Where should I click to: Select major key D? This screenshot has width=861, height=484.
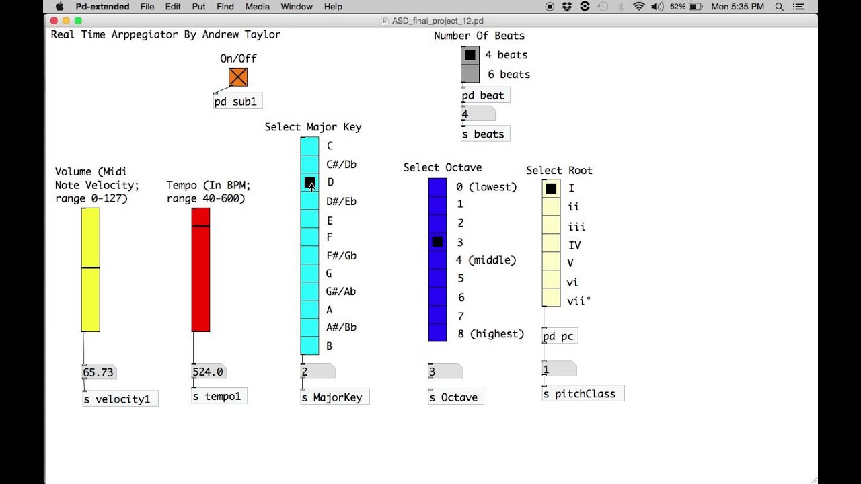tap(309, 182)
